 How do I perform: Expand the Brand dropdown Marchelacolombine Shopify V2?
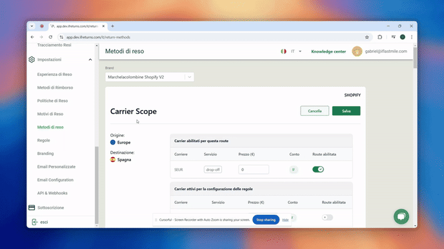(150, 77)
